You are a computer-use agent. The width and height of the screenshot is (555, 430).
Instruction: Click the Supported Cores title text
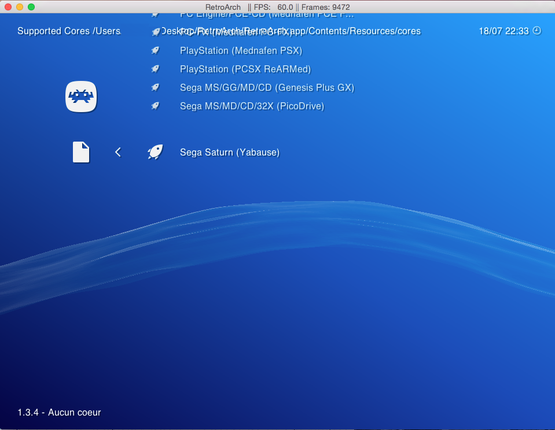53,31
